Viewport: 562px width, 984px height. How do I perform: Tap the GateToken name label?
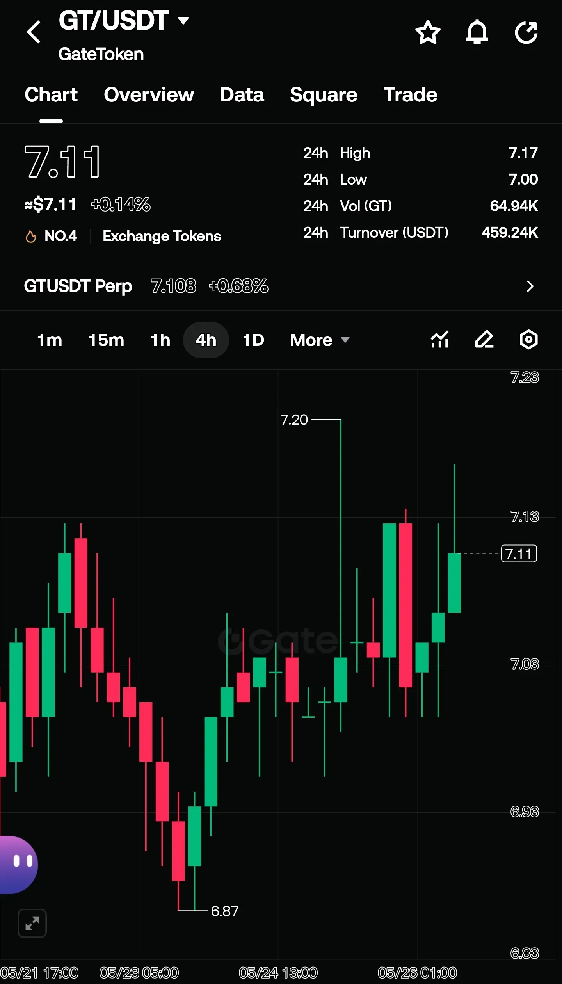point(101,54)
